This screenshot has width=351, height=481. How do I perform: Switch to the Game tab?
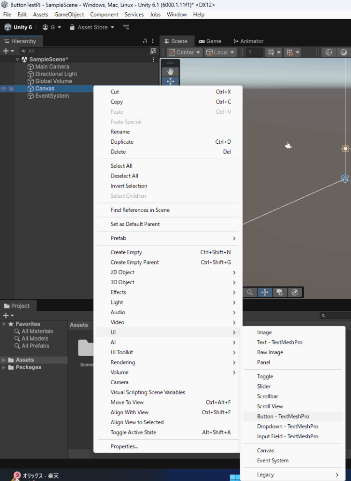click(x=210, y=41)
